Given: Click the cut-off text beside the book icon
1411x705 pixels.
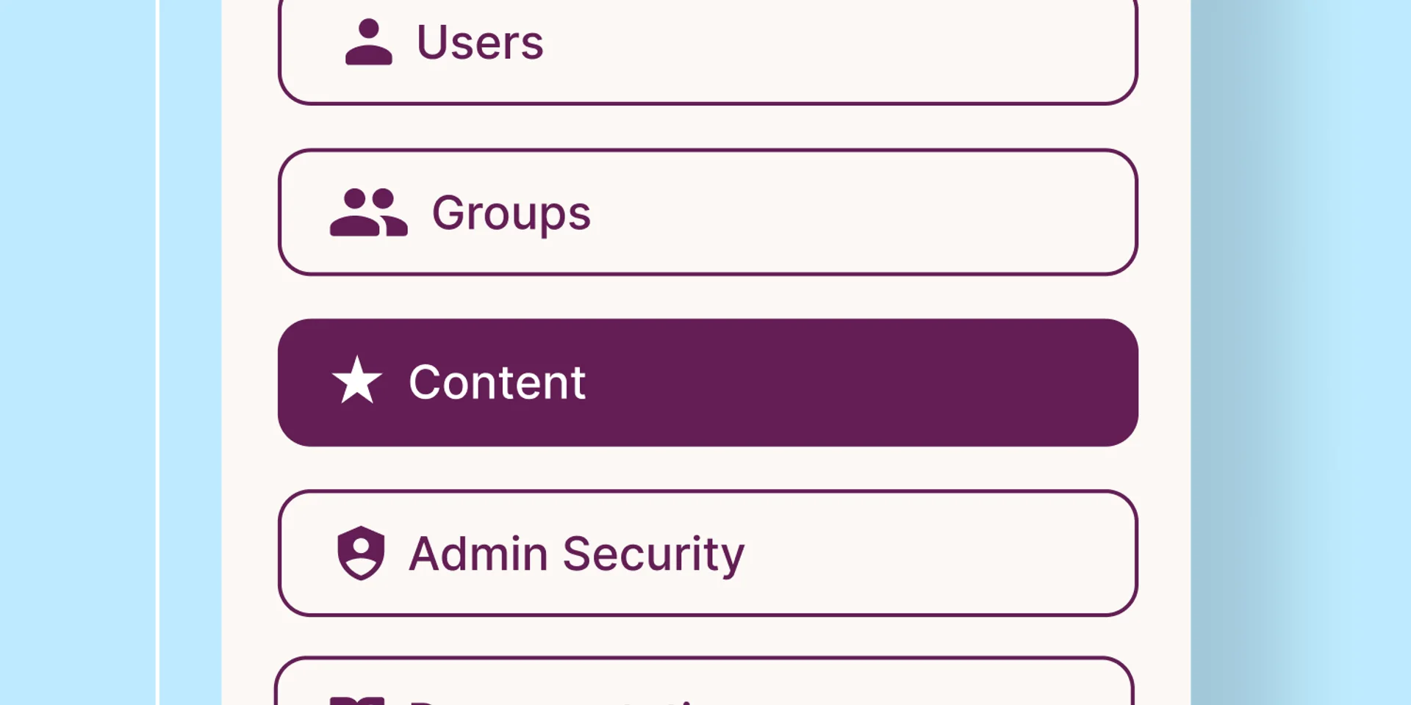Looking at the screenshot, I should click(551, 702).
